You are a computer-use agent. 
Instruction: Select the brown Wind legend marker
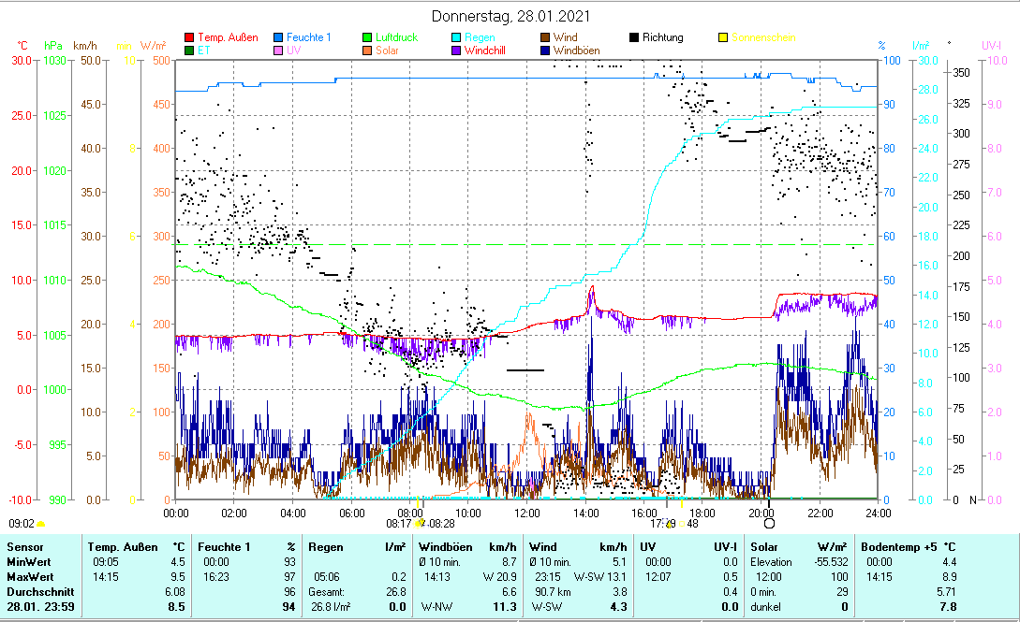point(545,37)
